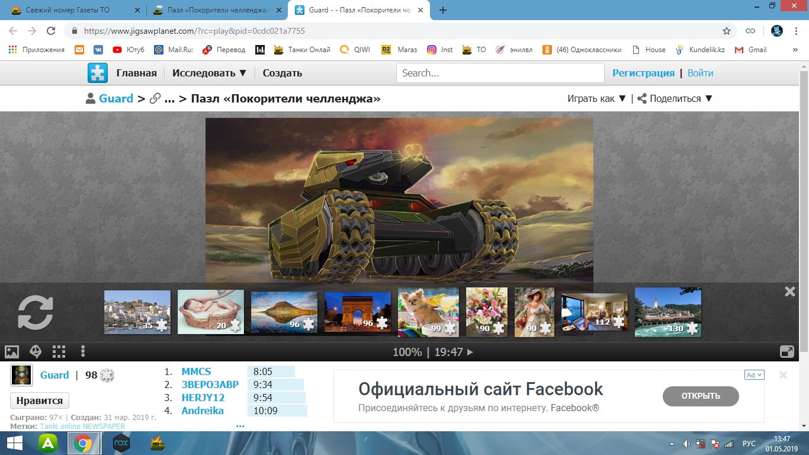
Task: Switch to the second Пазл «Покорители челленджа» tab
Action: [217, 10]
